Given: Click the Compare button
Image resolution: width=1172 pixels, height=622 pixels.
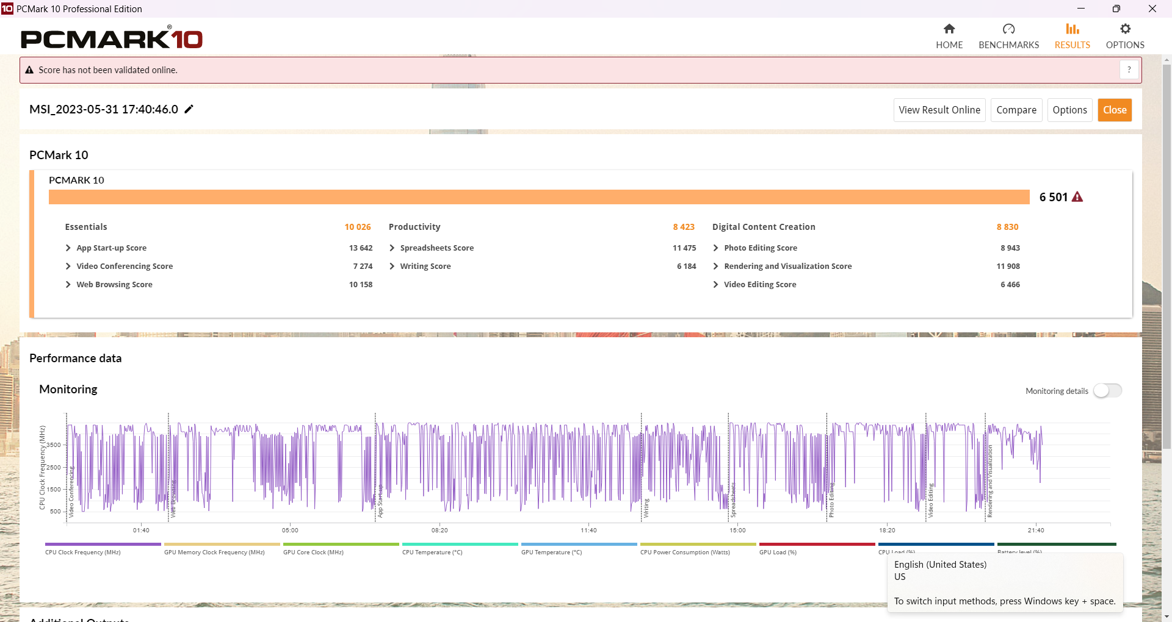Looking at the screenshot, I should pyautogui.click(x=1016, y=110).
